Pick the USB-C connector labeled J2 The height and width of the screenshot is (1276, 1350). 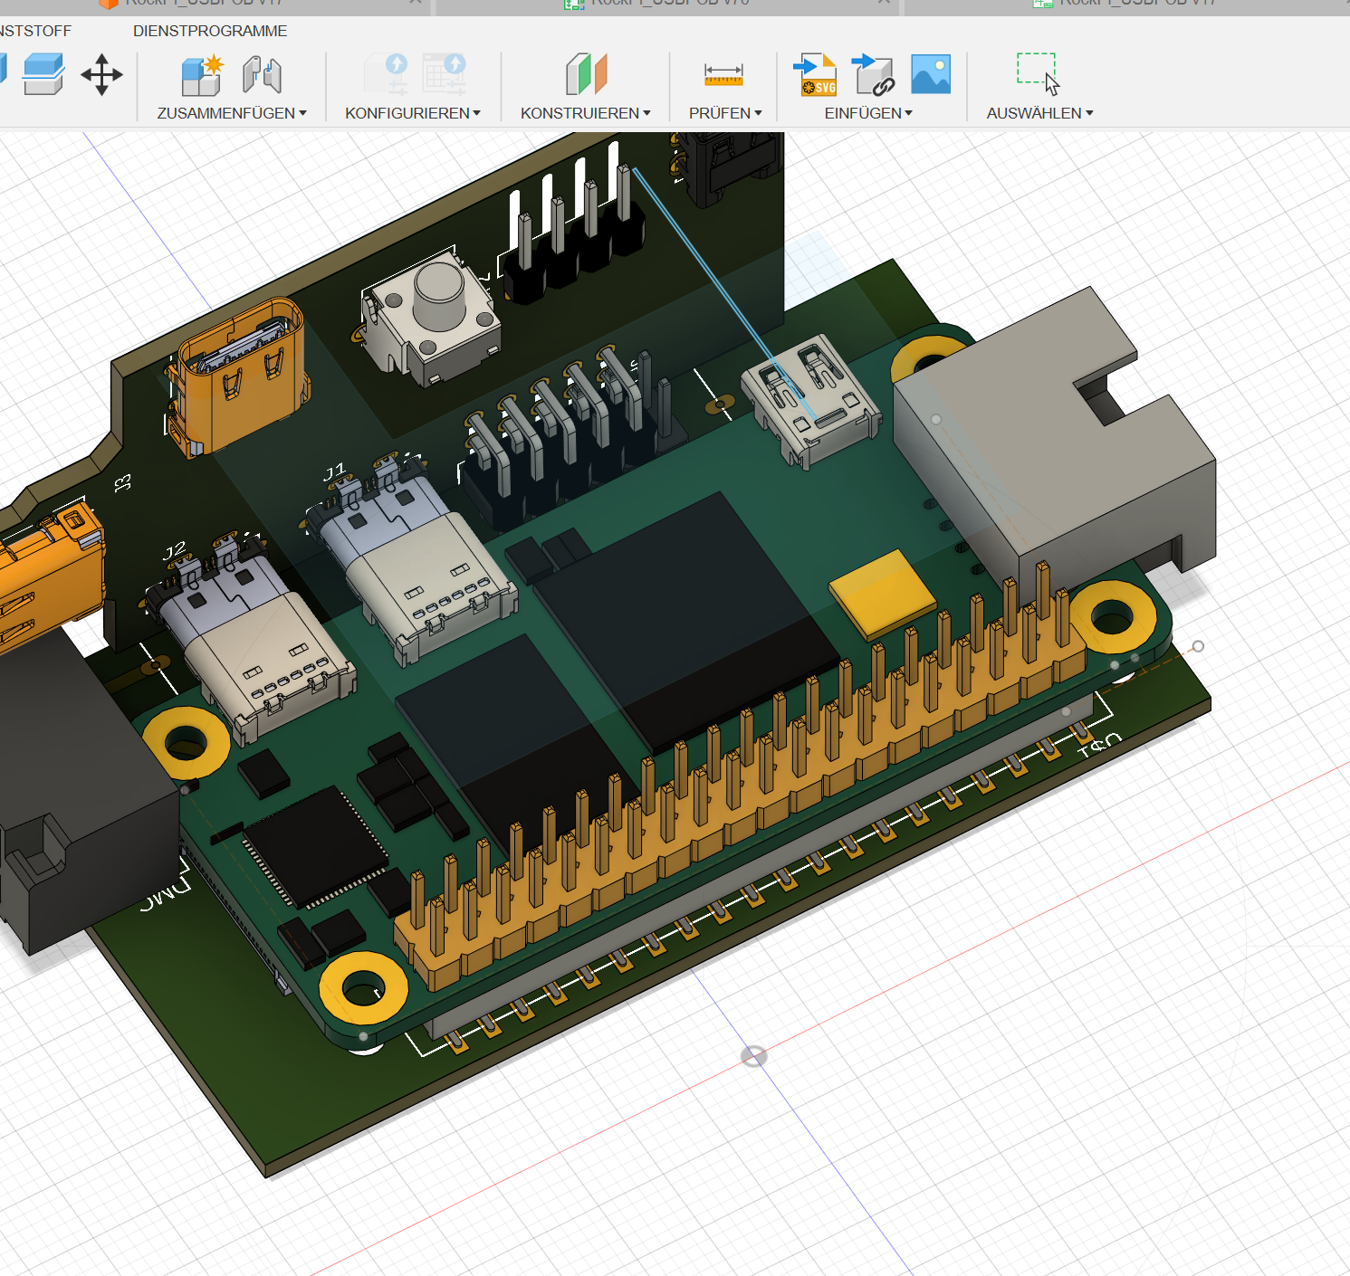click(254, 638)
